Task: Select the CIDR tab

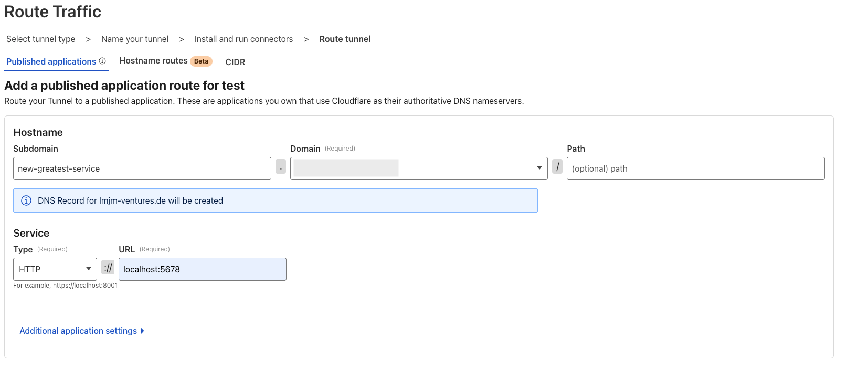Action: [x=235, y=62]
